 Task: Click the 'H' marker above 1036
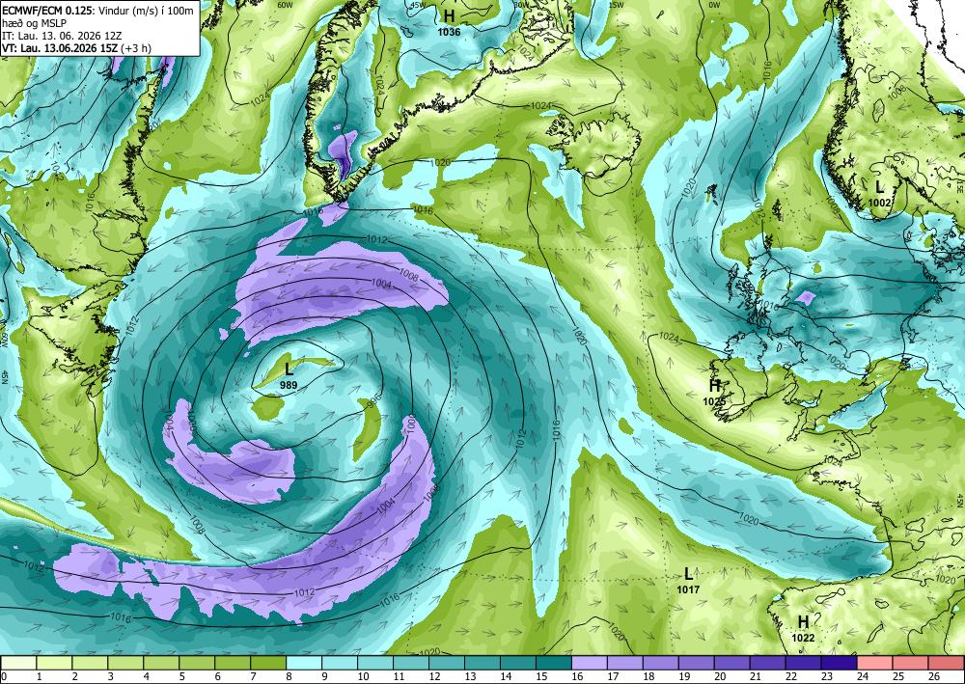[x=450, y=15]
